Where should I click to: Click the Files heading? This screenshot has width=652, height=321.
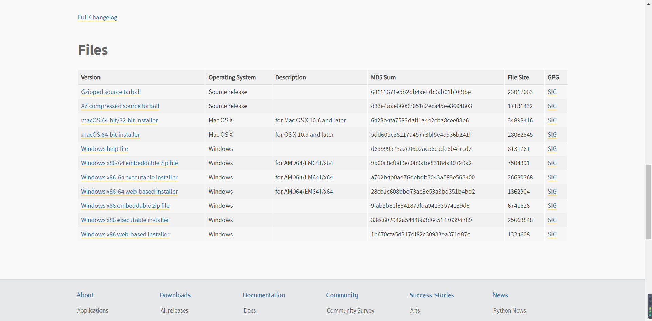tap(93, 50)
